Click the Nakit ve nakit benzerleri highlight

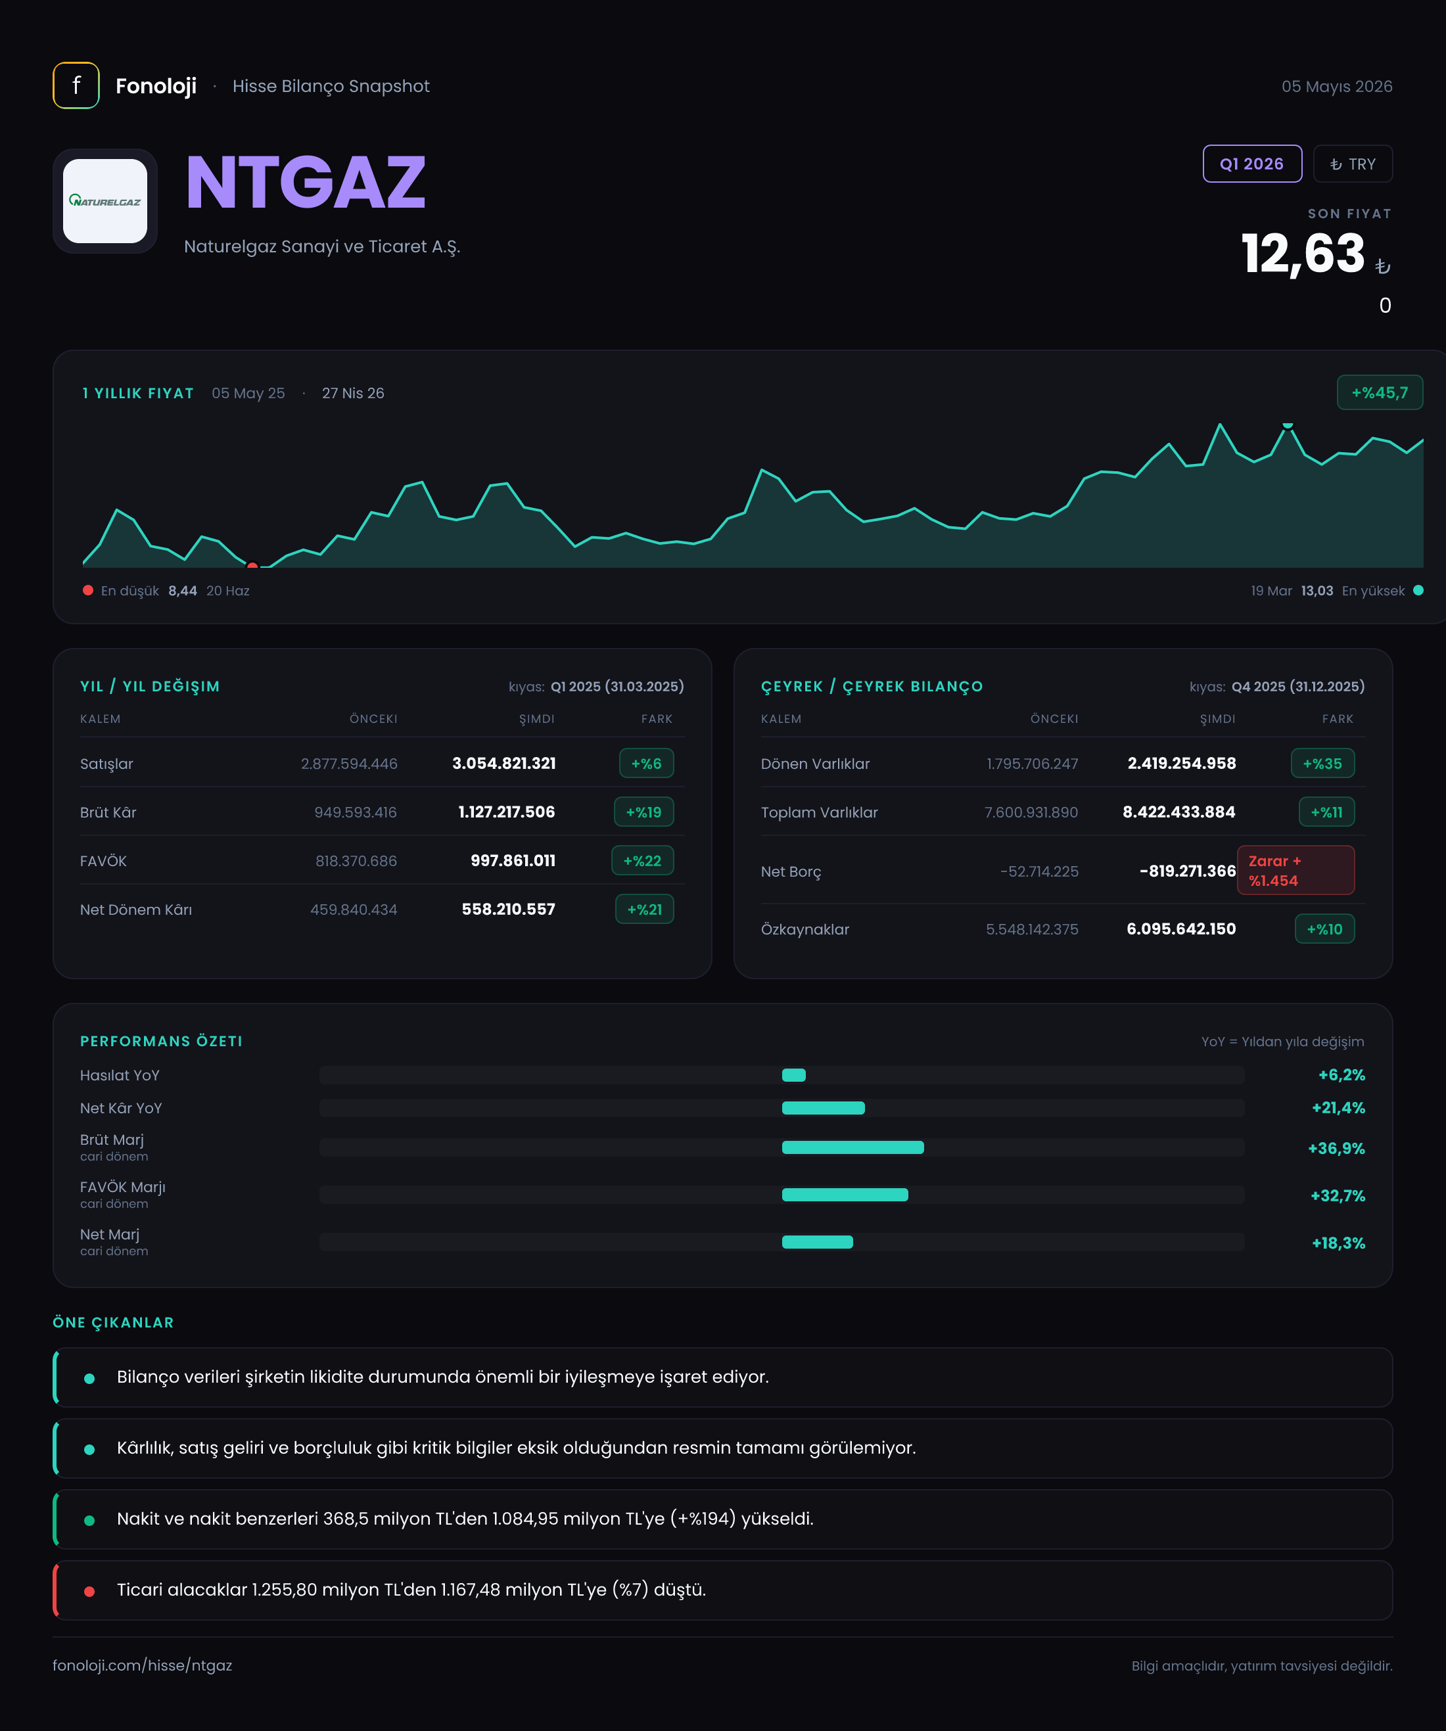point(723,1519)
